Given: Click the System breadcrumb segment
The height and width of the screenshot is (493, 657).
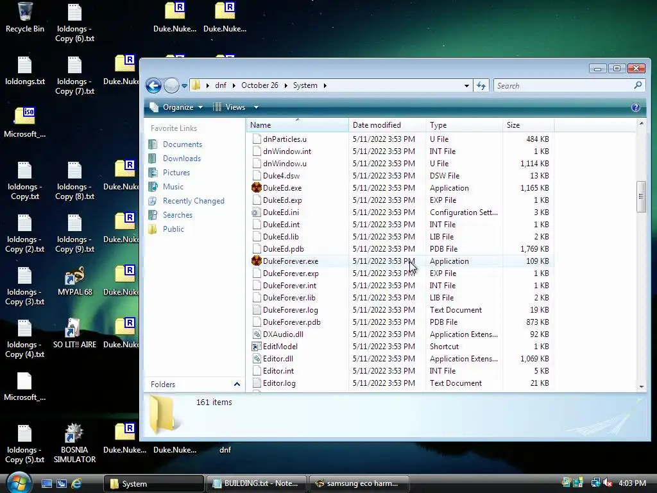Looking at the screenshot, I should pyautogui.click(x=305, y=85).
